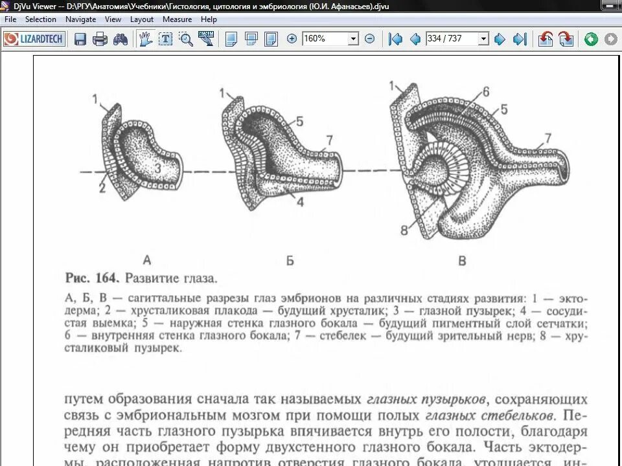
Task: Click figure label 'В' under third drawing
Action: click(462, 261)
